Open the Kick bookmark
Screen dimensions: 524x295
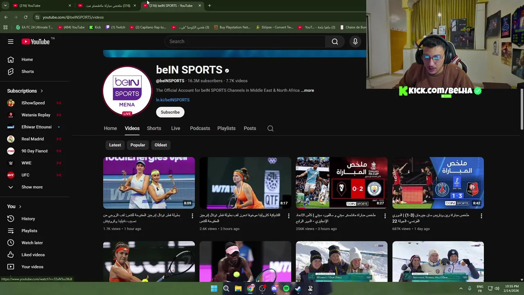coord(95,27)
